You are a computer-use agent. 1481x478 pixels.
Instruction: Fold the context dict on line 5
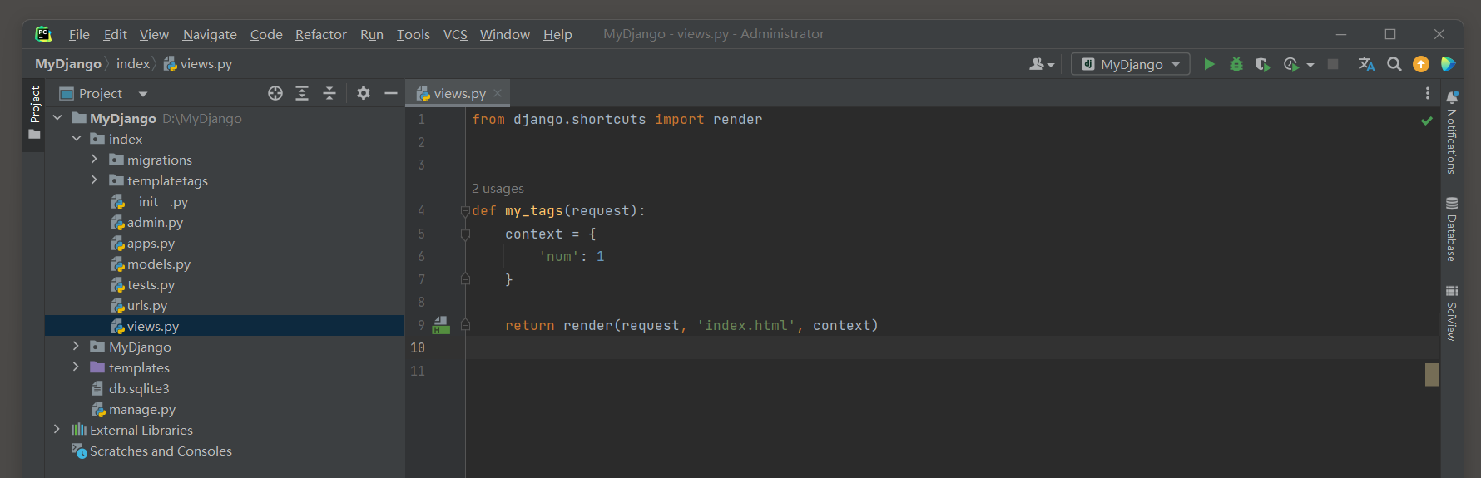click(x=465, y=234)
